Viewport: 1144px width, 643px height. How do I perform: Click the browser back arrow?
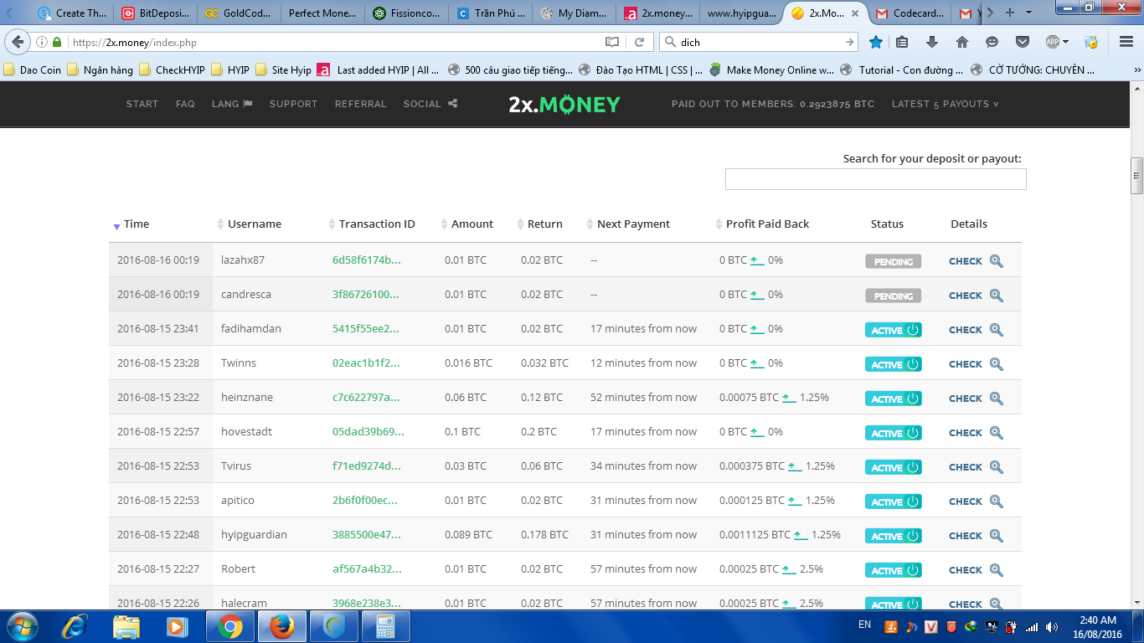click(x=17, y=42)
